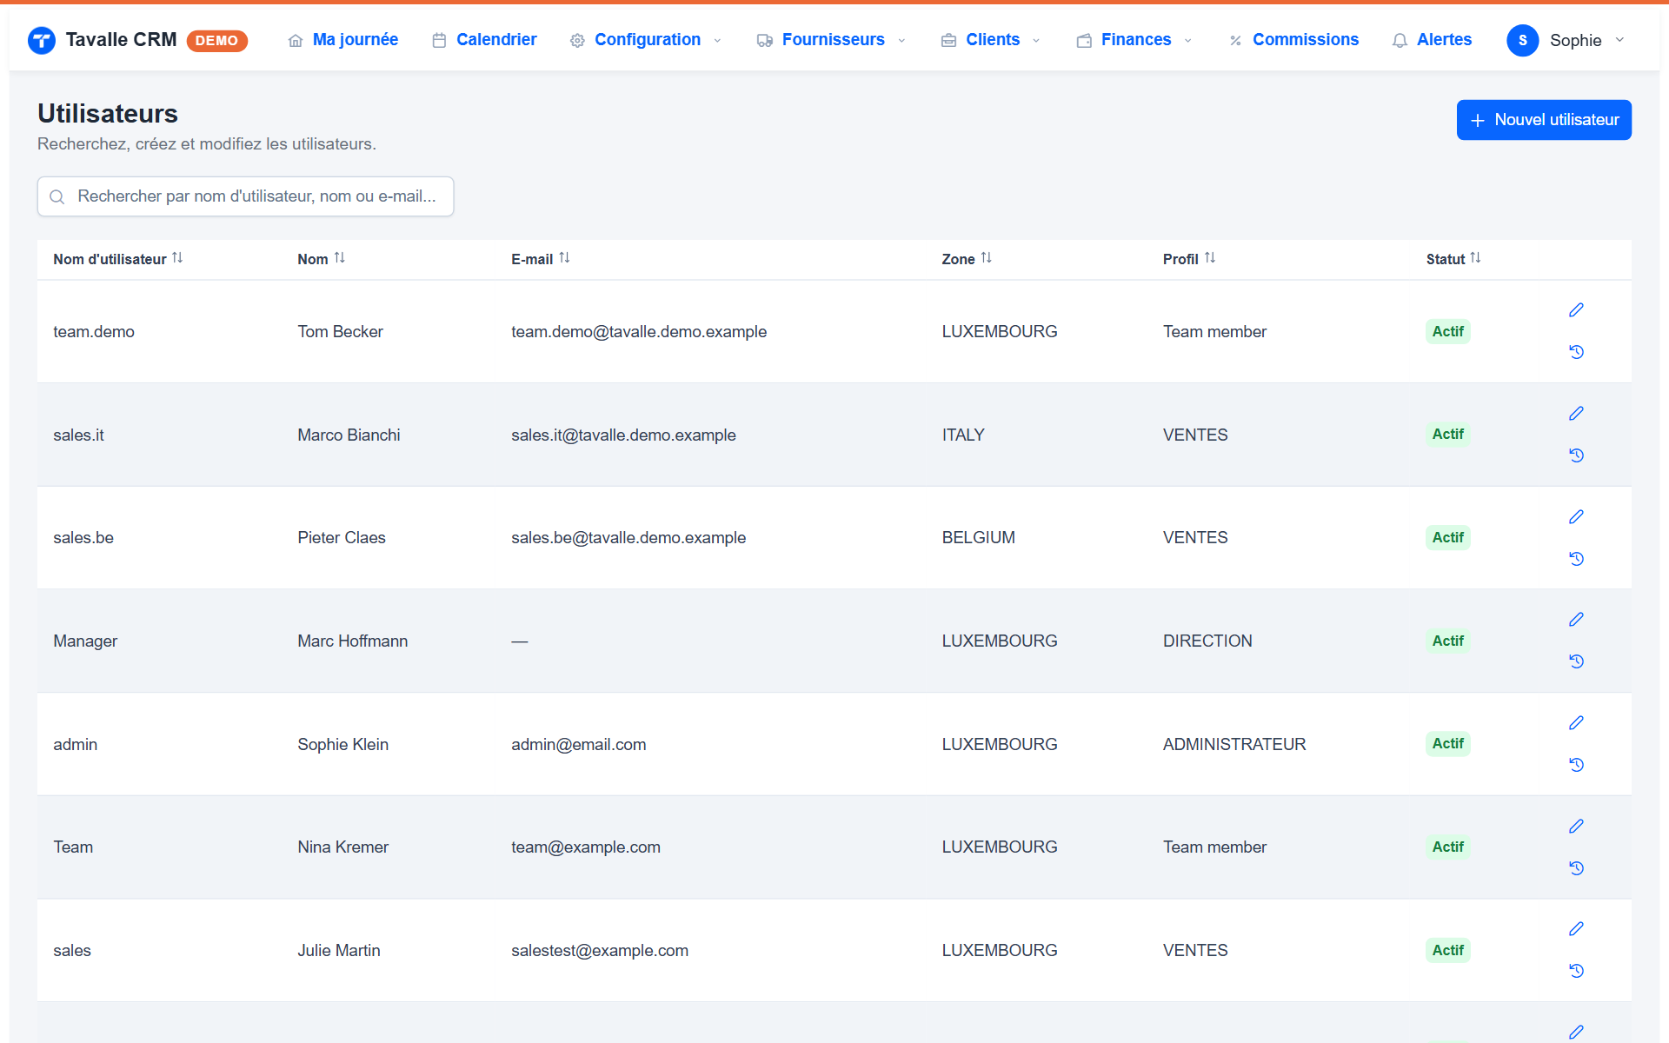
Task: Open history icon for Nina Kremer
Action: coord(1576,868)
